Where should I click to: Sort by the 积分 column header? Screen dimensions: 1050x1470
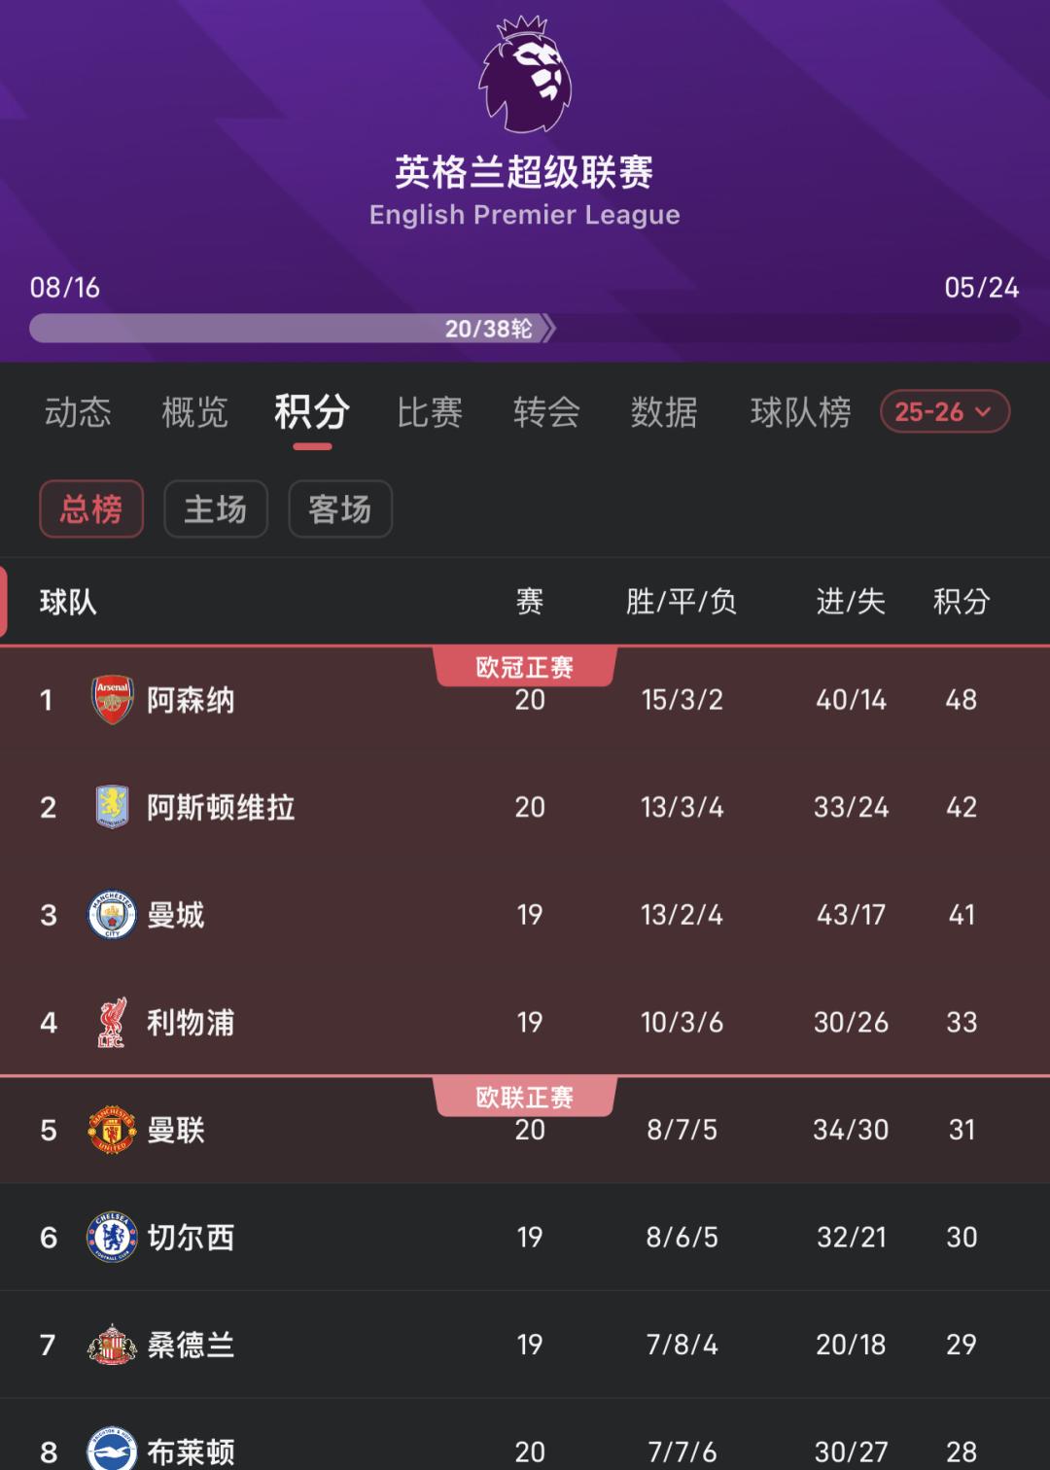962,602
